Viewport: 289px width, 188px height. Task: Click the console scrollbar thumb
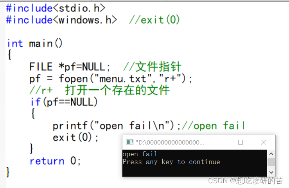(271, 162)
